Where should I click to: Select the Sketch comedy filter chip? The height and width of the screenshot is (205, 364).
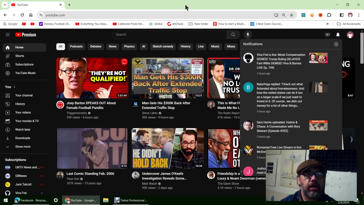tap(163, 46)
